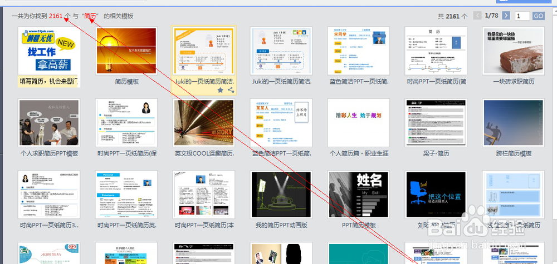Open the 时尚PPT一页纸简历(简 title link

click(436, 82)
